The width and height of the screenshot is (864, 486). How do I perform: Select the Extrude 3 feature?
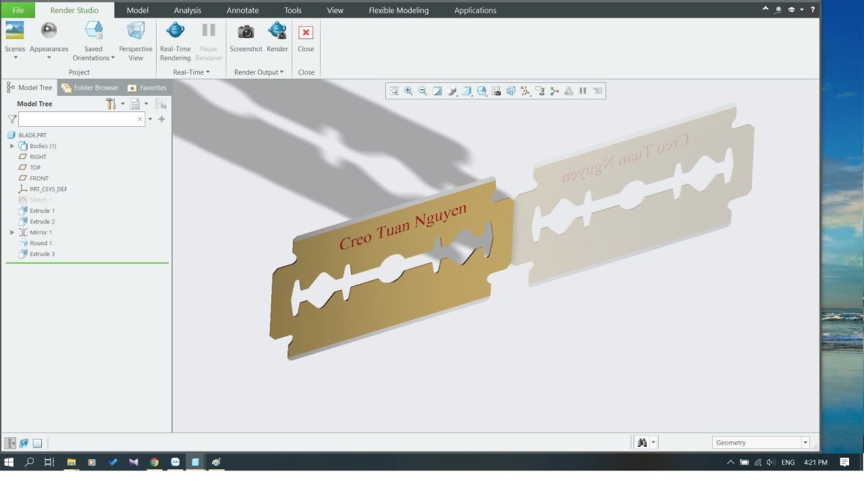pyautogui.click(x=37, y=254)
